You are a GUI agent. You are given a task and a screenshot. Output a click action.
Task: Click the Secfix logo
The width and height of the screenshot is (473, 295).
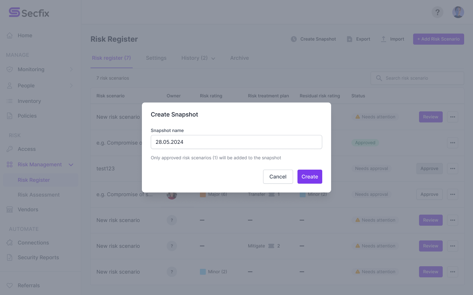[29, 13]
